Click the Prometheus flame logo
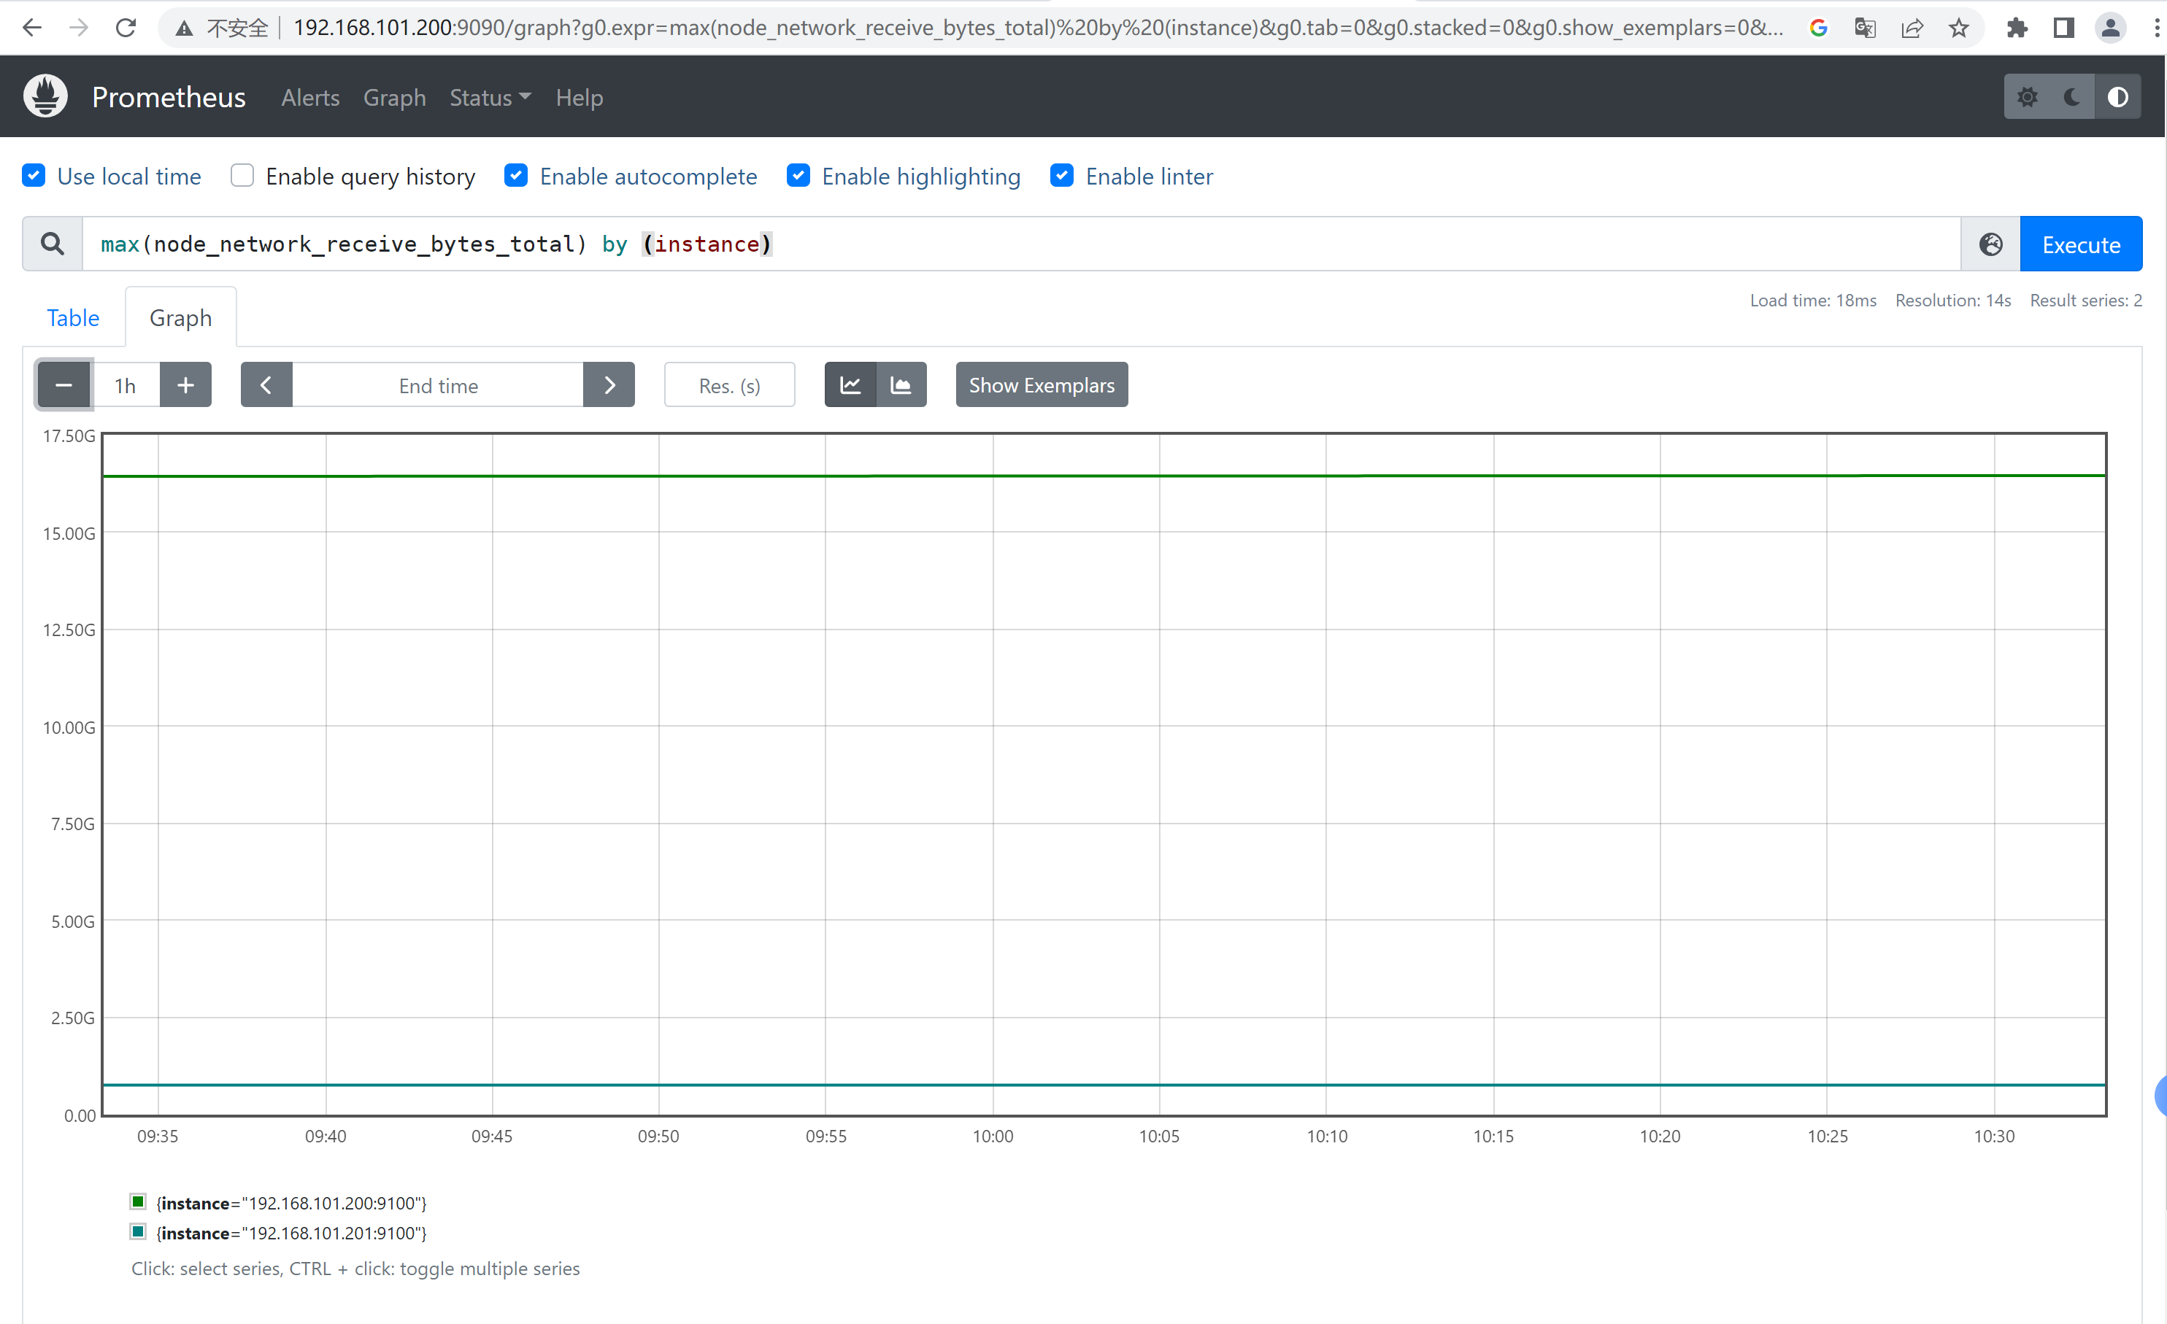The height and width of the screenshot is (1324, 2167). (x=46, y=97)
